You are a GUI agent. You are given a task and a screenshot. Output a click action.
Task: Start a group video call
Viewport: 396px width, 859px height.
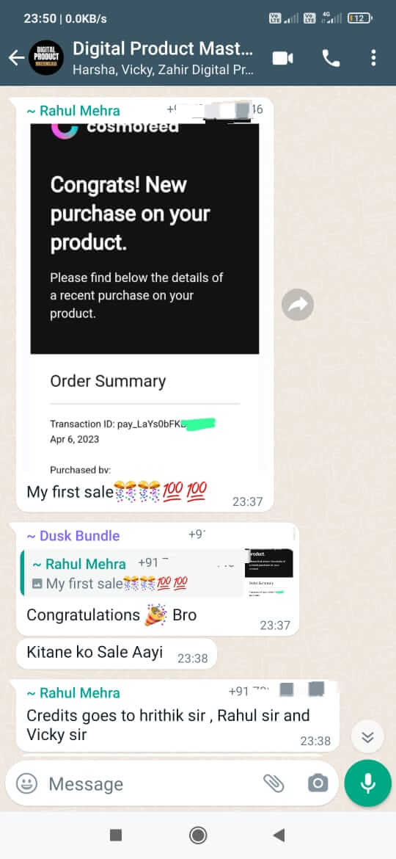[x=283, y=58]
